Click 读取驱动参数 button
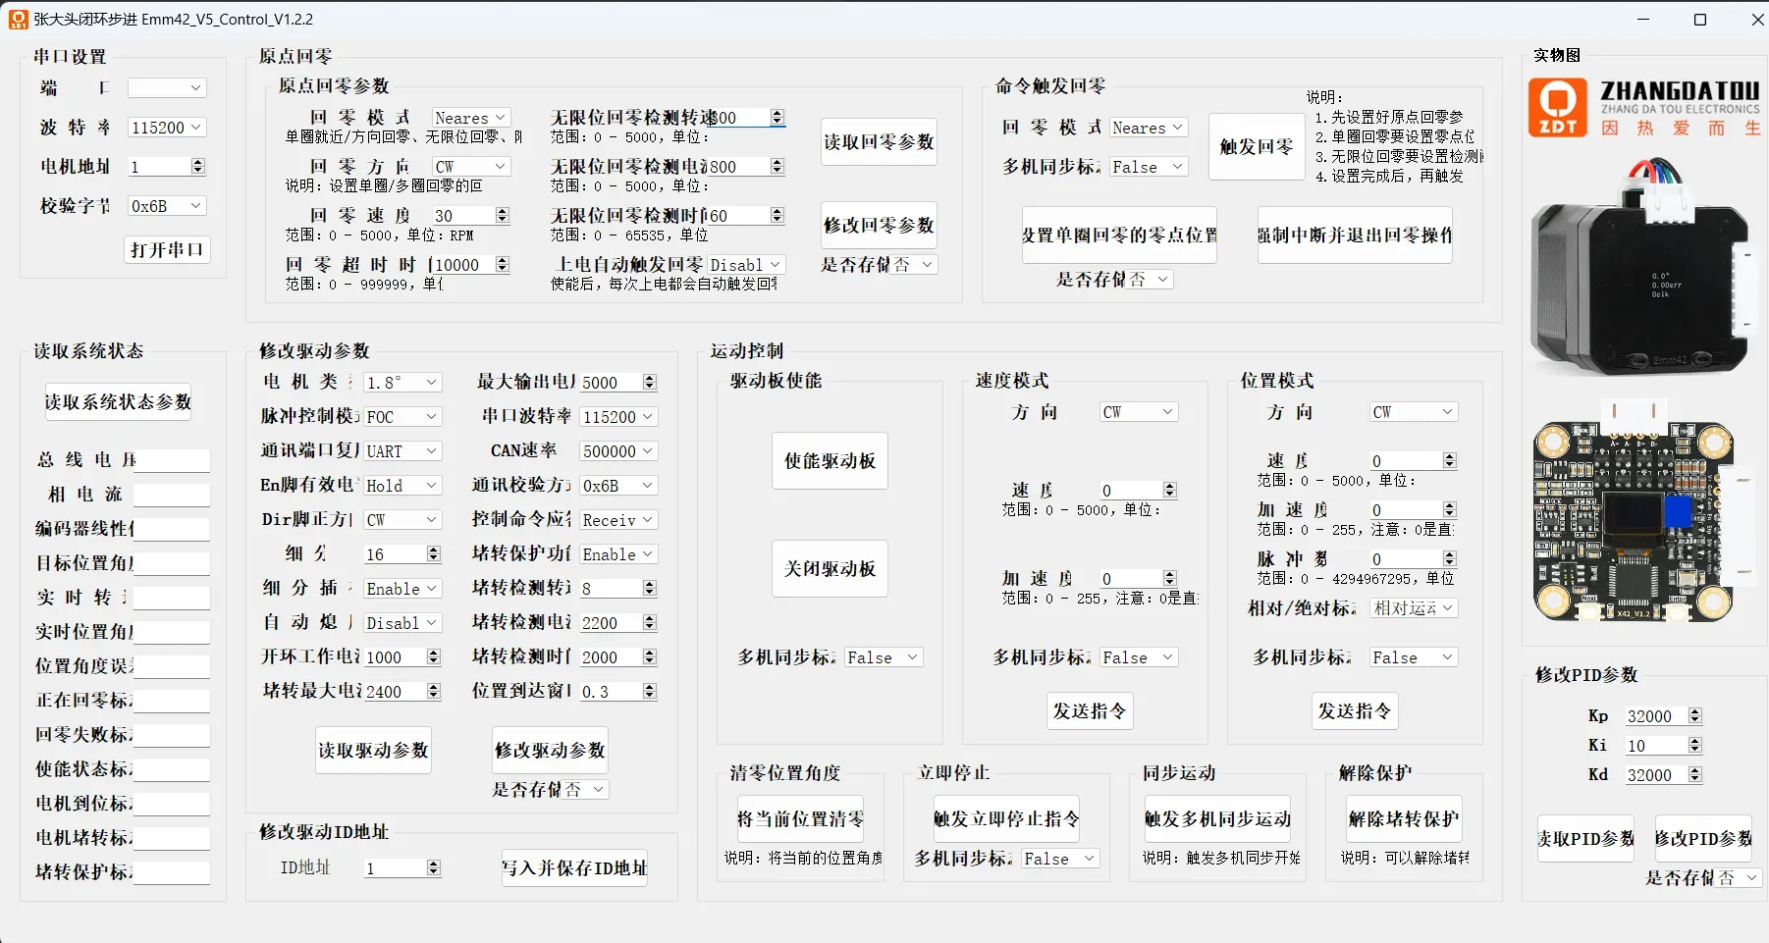Viewport: 1769px width, 943px height. pos(373,750)
